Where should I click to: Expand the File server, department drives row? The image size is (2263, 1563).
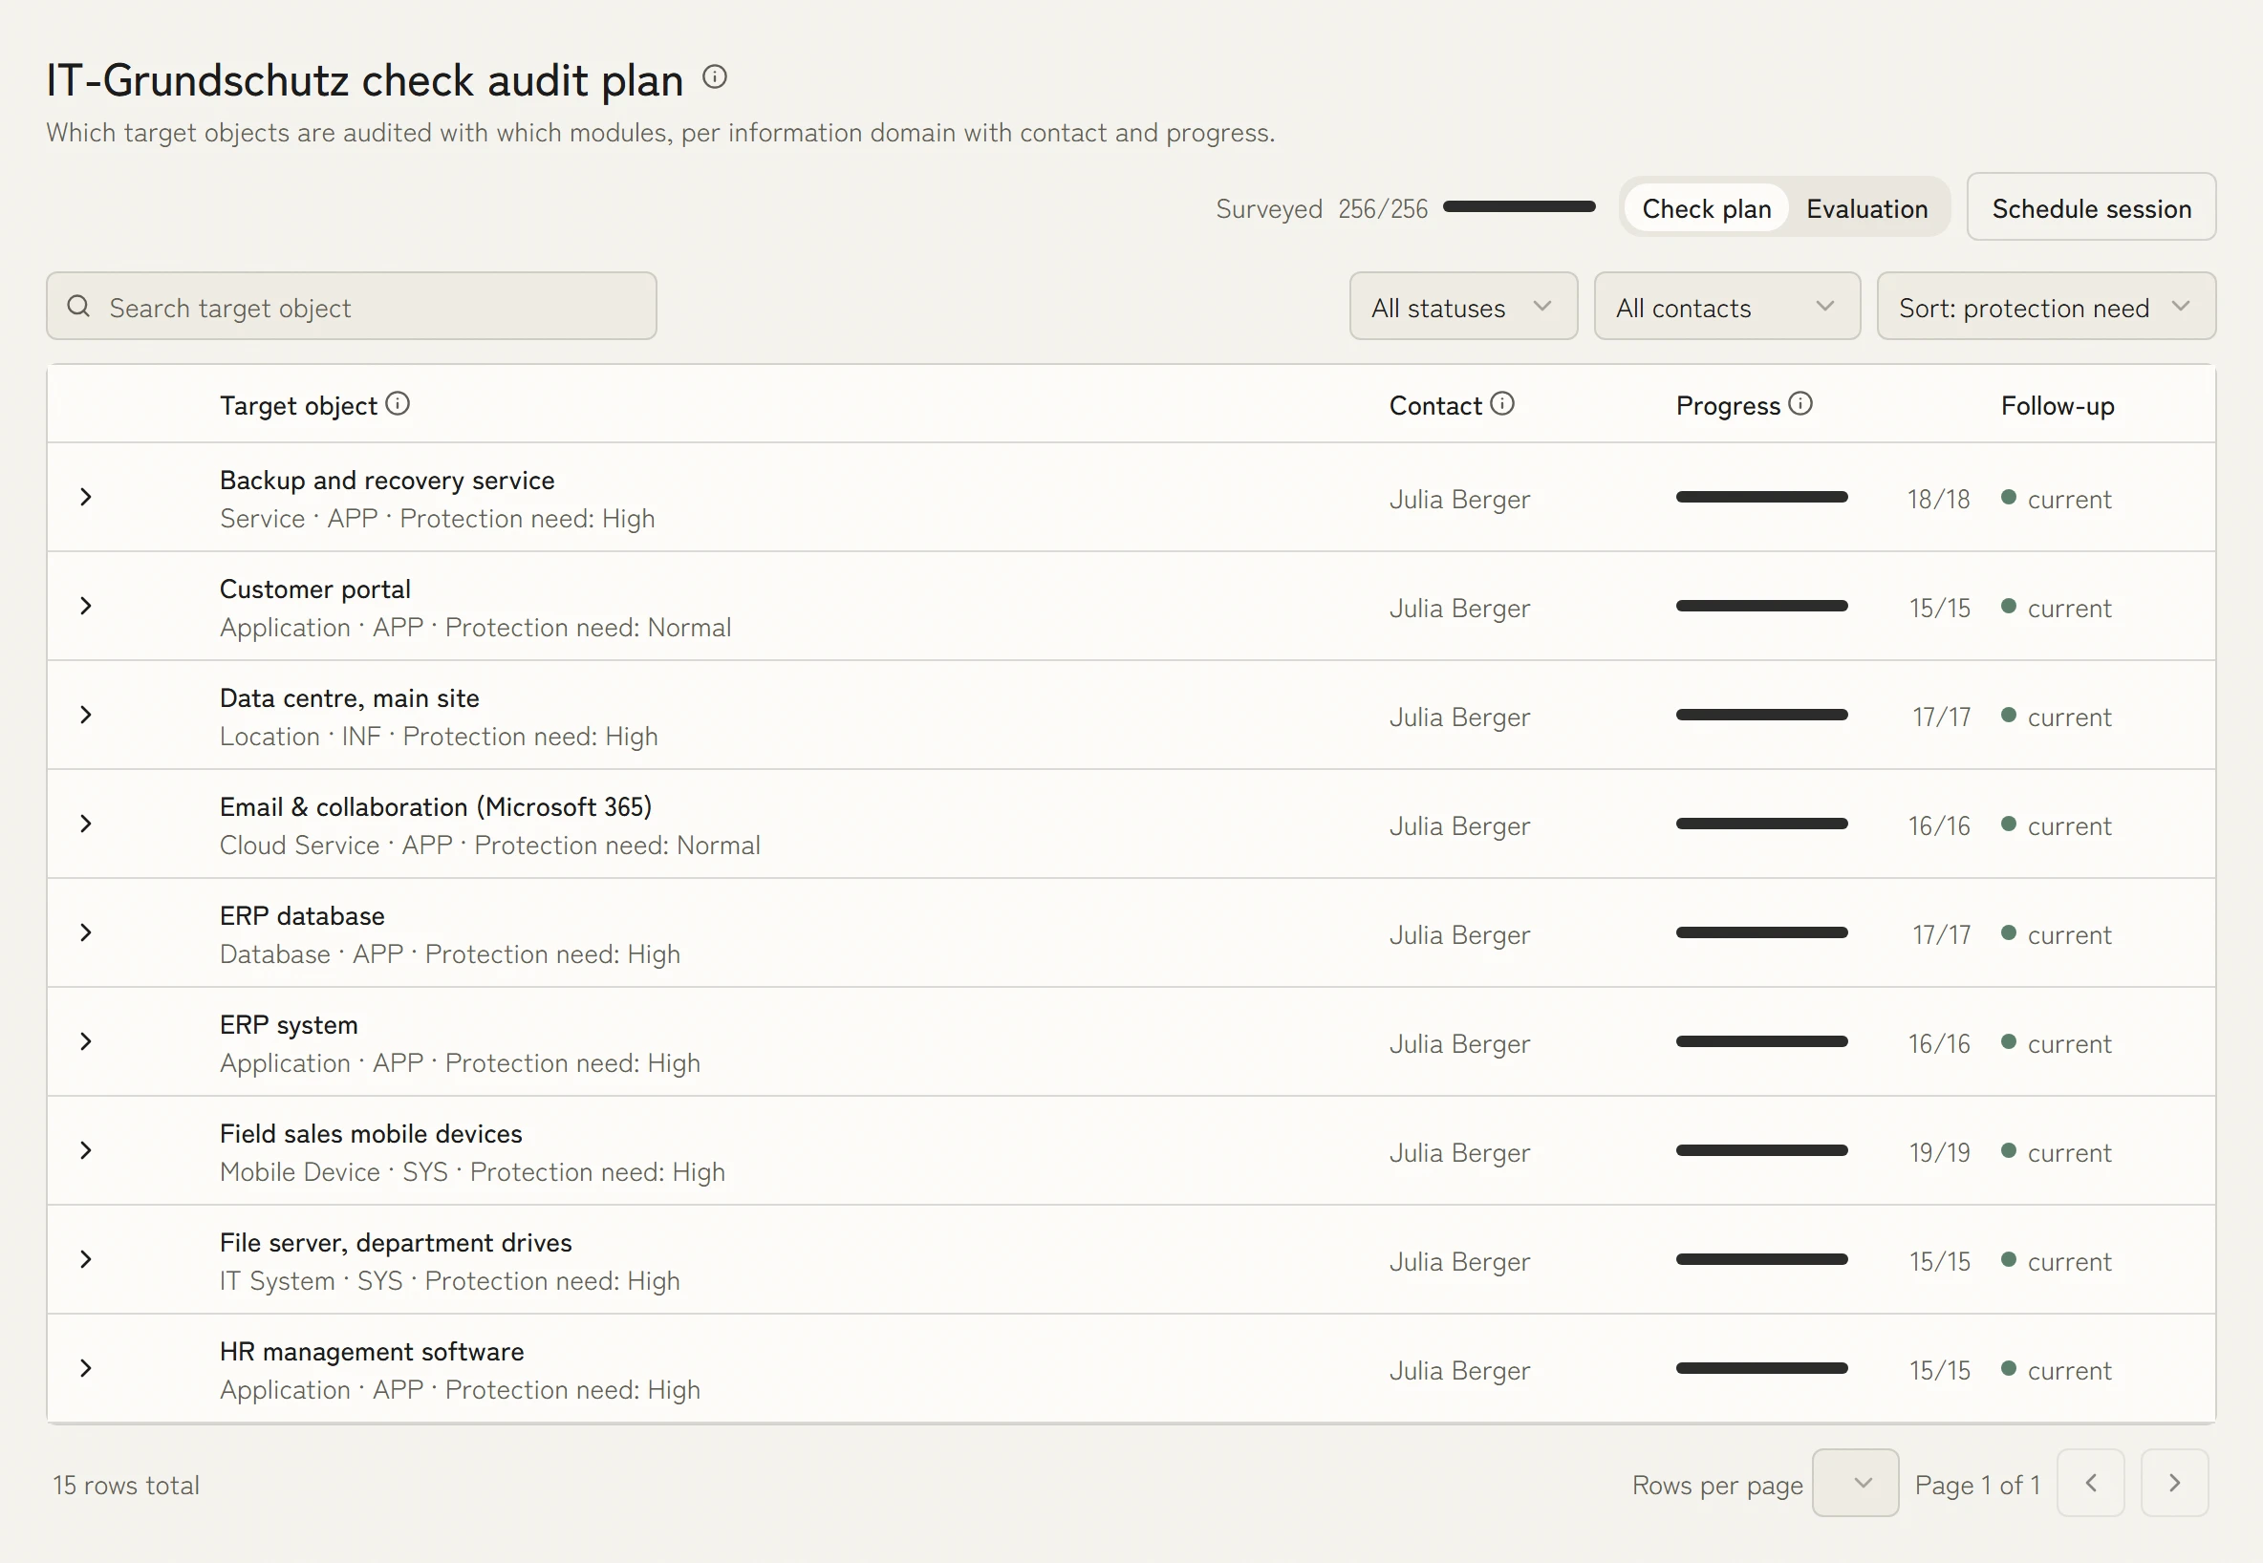click(86, 1258)
